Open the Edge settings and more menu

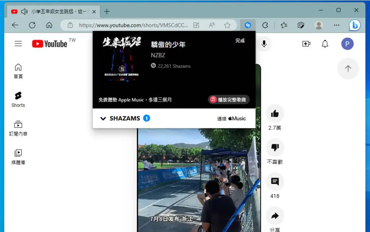[x=337, y=25]
